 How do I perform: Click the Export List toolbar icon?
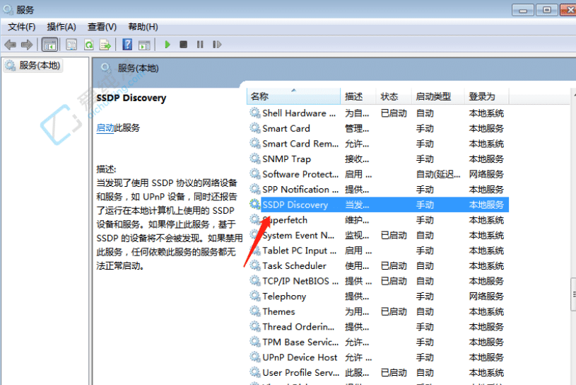[x=105, y=45]
